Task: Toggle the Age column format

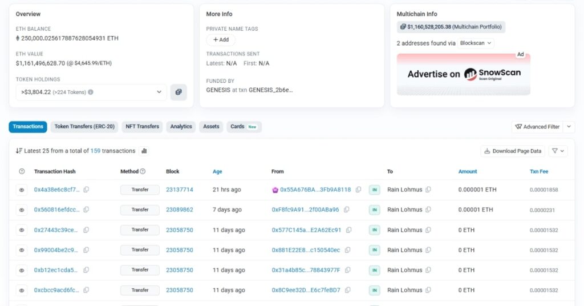Action: pyautogui.click(x=217, y=171)
